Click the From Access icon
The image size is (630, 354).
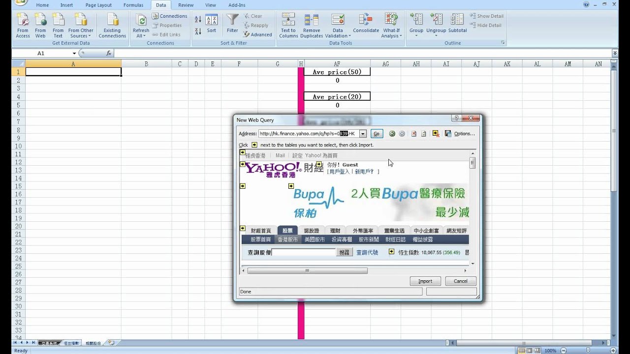pos(23,26)
